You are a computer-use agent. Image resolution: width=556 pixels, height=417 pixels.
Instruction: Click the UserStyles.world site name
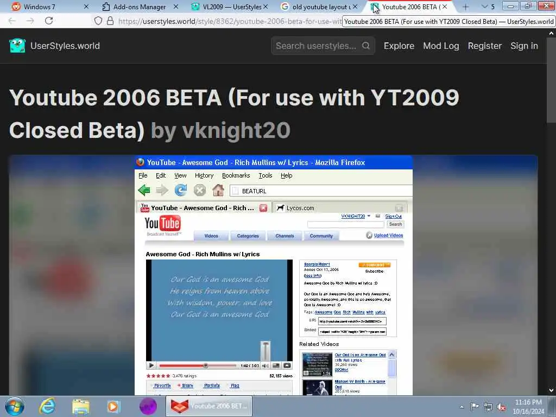[x=65, y=46]
